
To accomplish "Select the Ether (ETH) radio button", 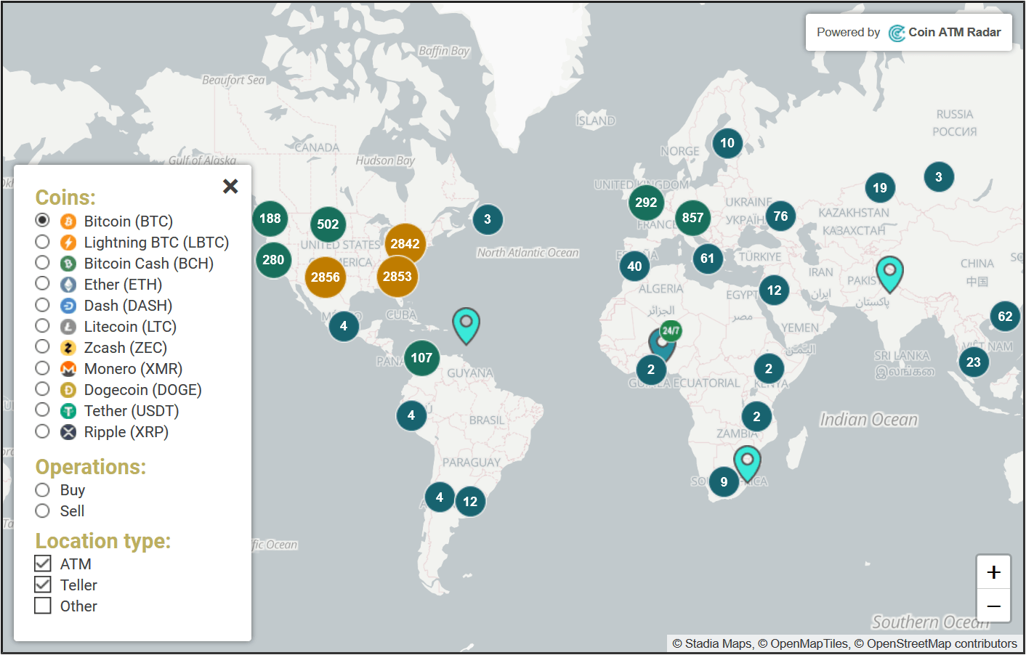I will [x=43, y=283].
